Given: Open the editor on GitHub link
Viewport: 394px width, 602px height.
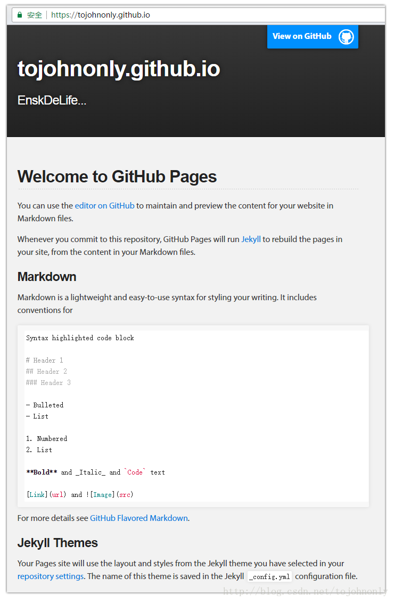Looking at the screenshot, I should (x=104, y=206).
